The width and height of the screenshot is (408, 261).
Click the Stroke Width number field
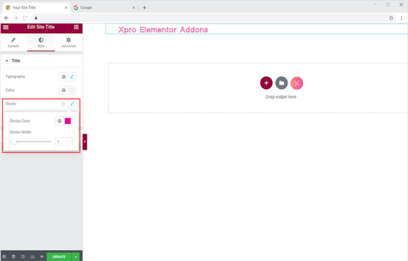(63, 141)
